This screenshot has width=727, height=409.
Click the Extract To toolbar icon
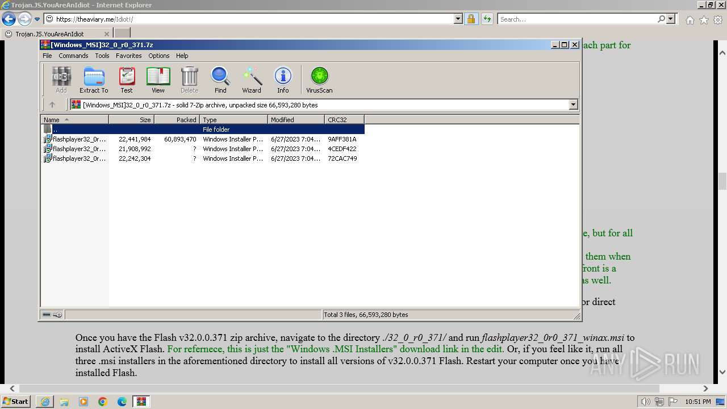(x=94, y=80)
